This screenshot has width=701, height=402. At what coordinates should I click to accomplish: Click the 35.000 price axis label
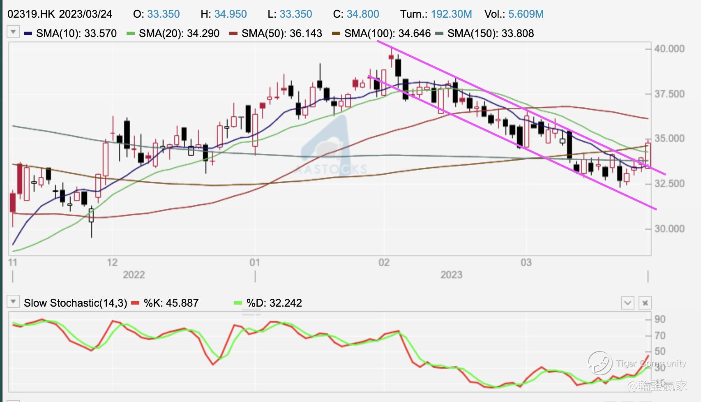(669, 139)
